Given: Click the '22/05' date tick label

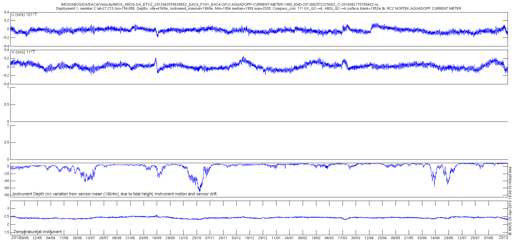Looking at the screenshot, I should 37,238.
